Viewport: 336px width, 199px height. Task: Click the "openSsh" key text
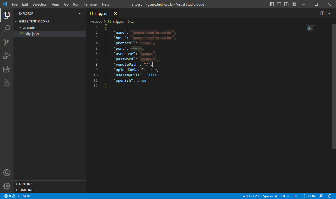124,81
